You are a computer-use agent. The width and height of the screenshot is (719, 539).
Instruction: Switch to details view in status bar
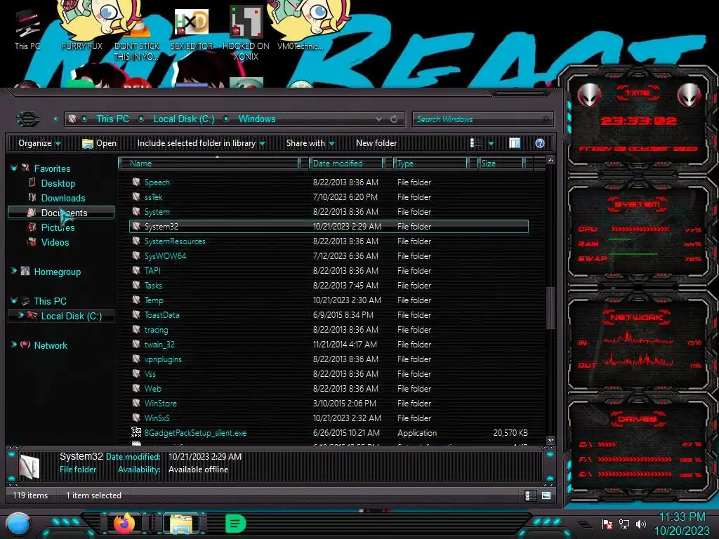pyautogui.click(x=530, y=495)
